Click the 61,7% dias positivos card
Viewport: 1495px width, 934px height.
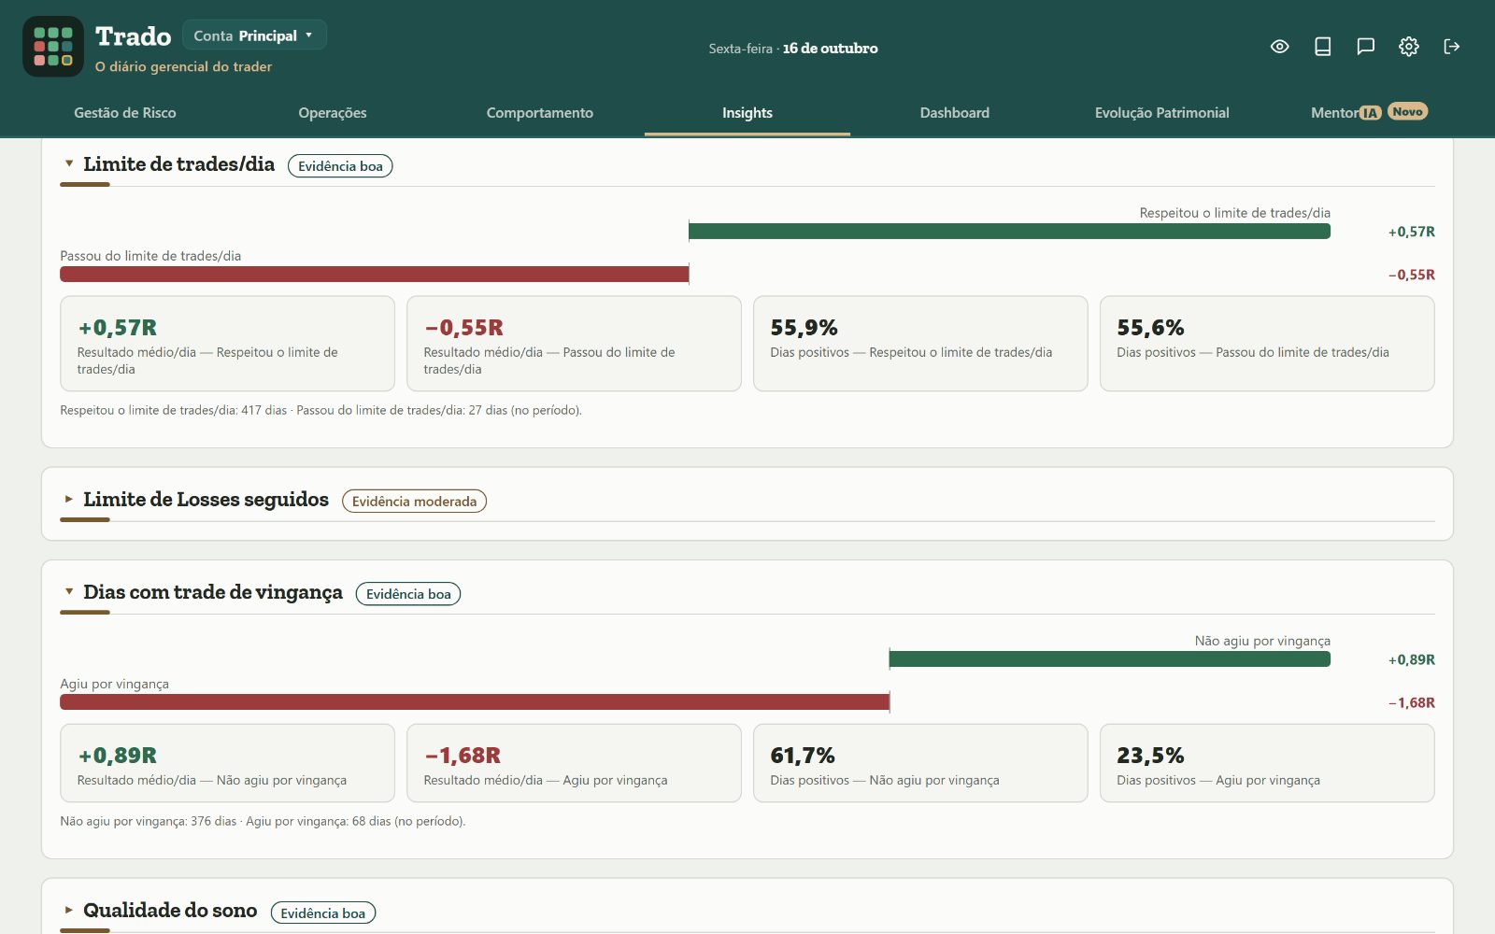point(920,763)
